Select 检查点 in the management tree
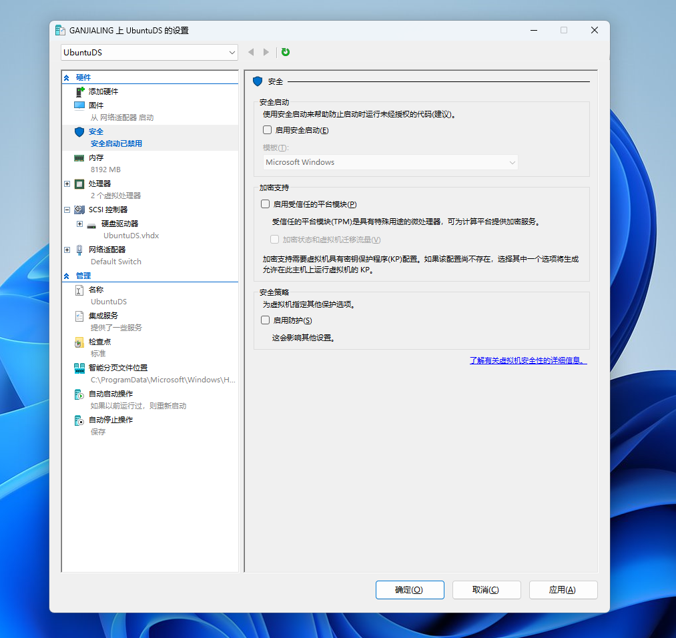The width and height of the screenshot is (676, 638). 99,342
